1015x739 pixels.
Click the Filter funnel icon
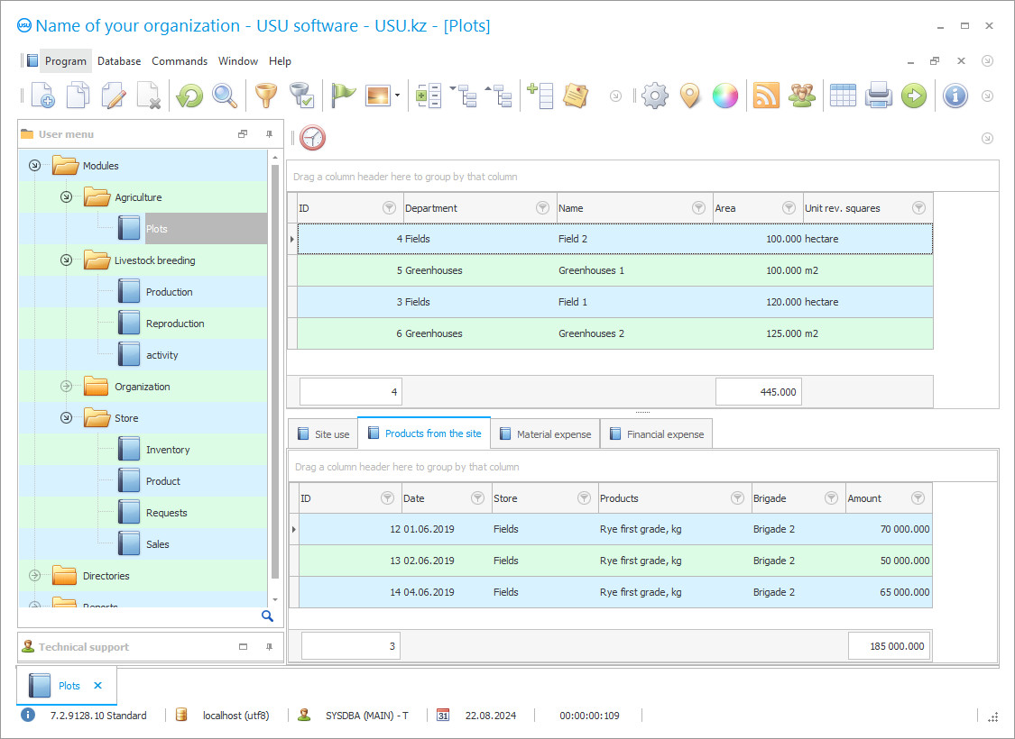(265, 96)
